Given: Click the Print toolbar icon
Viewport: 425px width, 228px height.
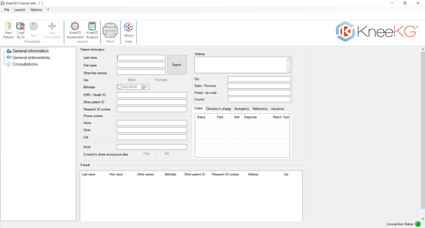Looking at the screenshot, I should (110, 32).
